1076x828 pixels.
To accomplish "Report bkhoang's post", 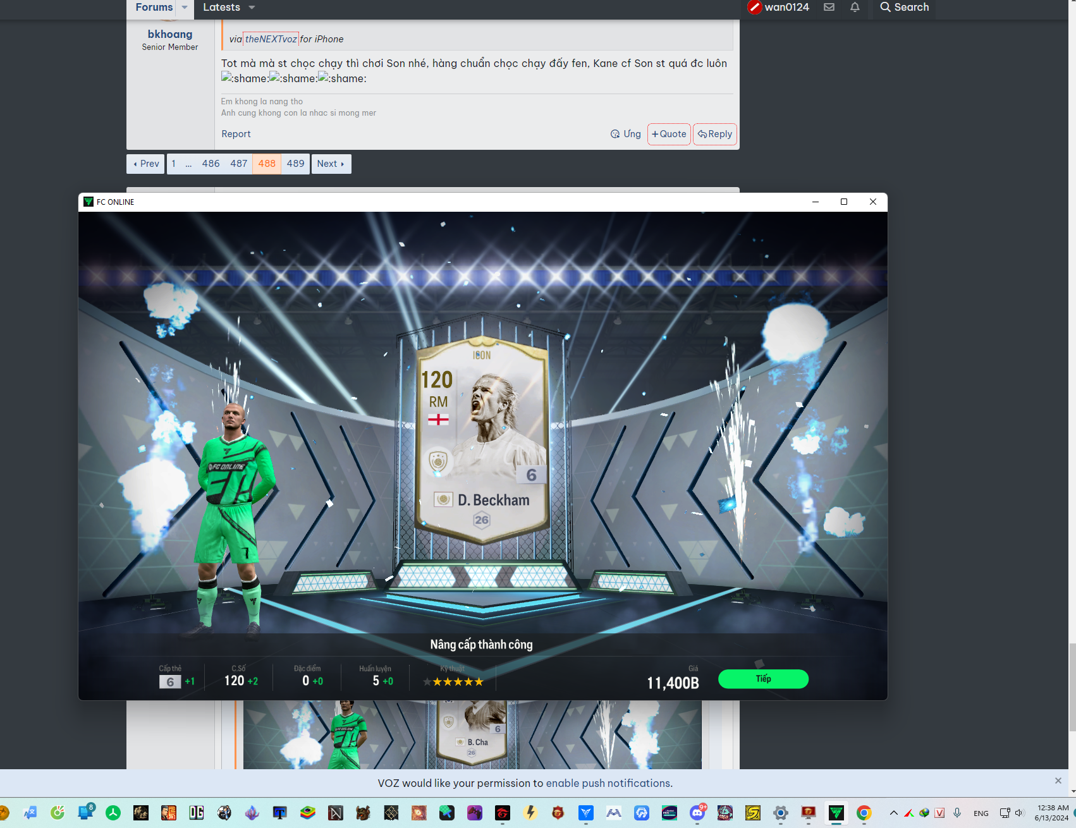I will click(236, 134).
